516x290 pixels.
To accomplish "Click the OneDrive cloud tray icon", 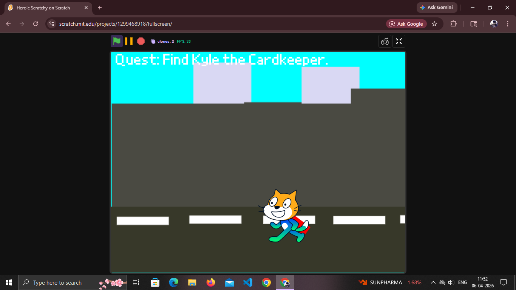I will click(x=442, y=282).
